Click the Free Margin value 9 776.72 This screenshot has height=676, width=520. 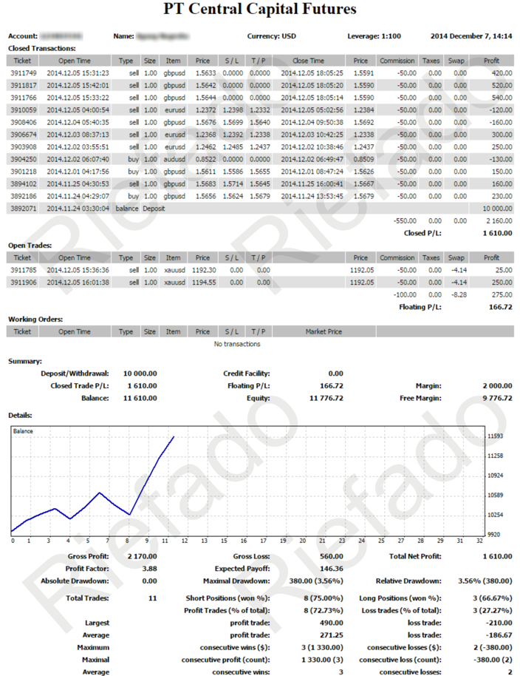point(498,398)
